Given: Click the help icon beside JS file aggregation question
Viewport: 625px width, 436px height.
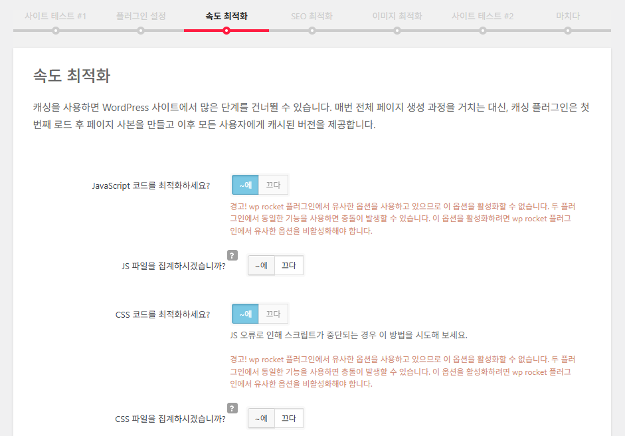Looking at the screenshot, I should 232,254.
